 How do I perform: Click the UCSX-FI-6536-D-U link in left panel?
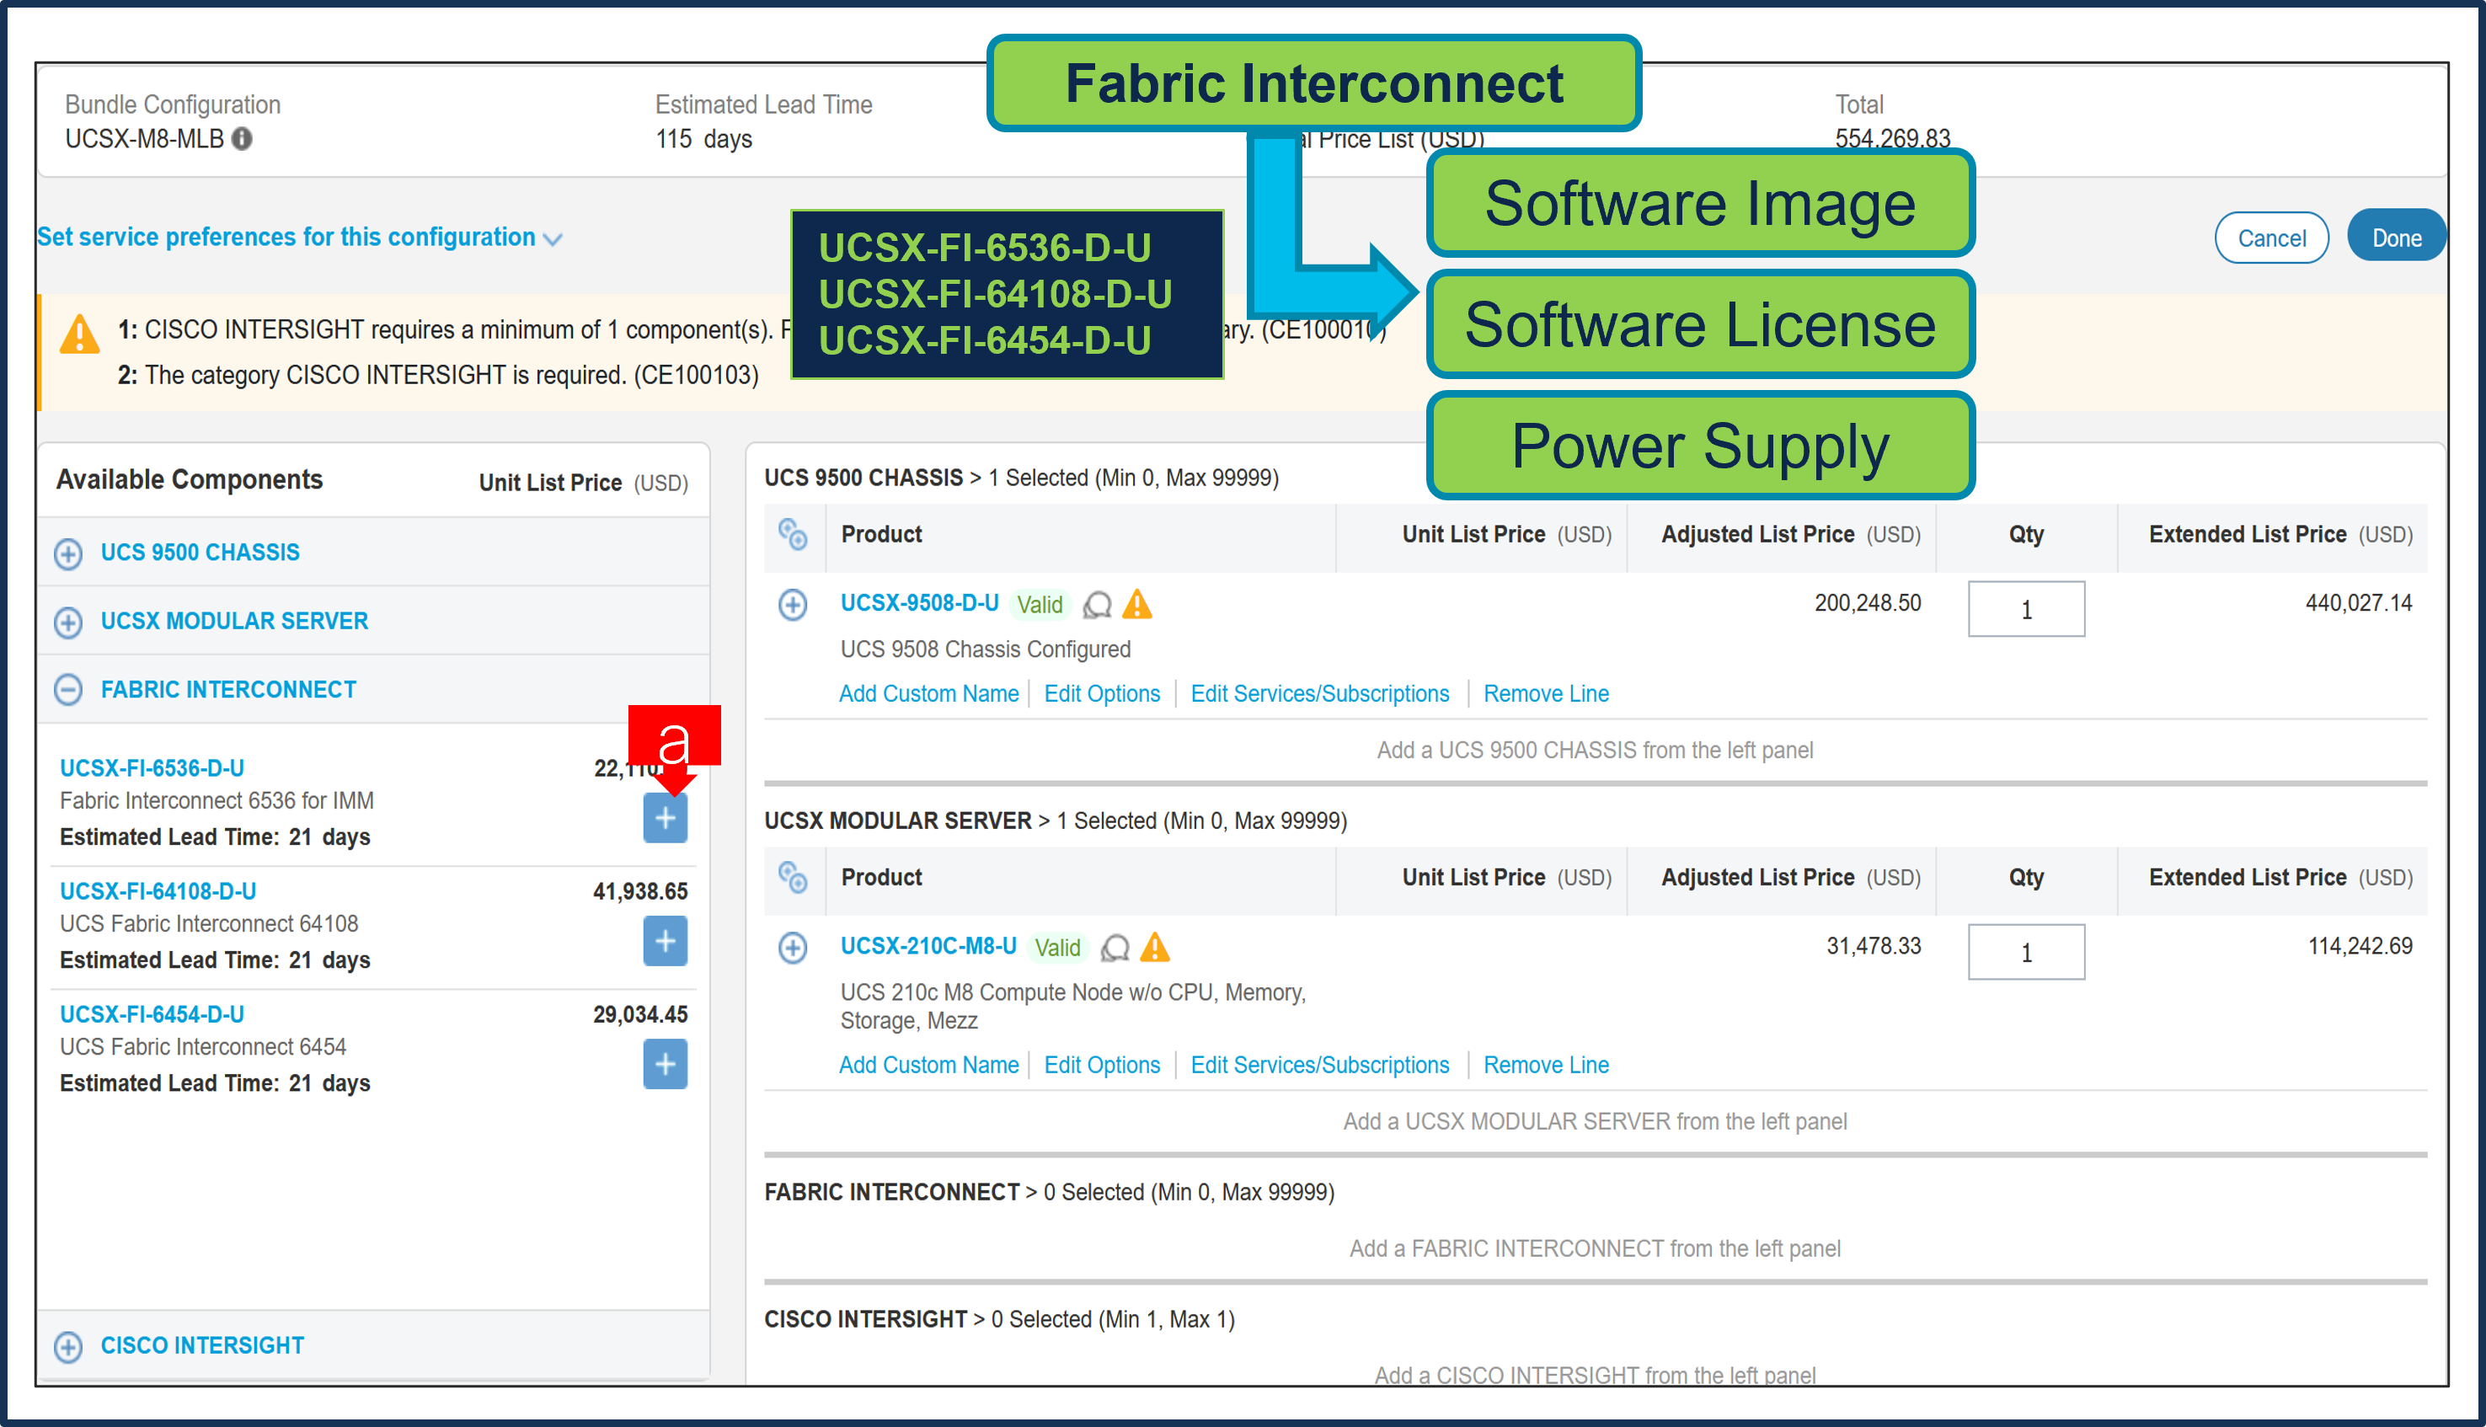coord(152,768)
